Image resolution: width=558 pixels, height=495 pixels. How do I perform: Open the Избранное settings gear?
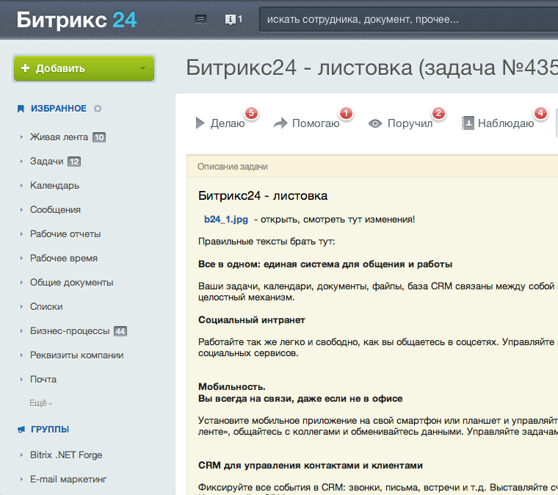click(98, 109)
